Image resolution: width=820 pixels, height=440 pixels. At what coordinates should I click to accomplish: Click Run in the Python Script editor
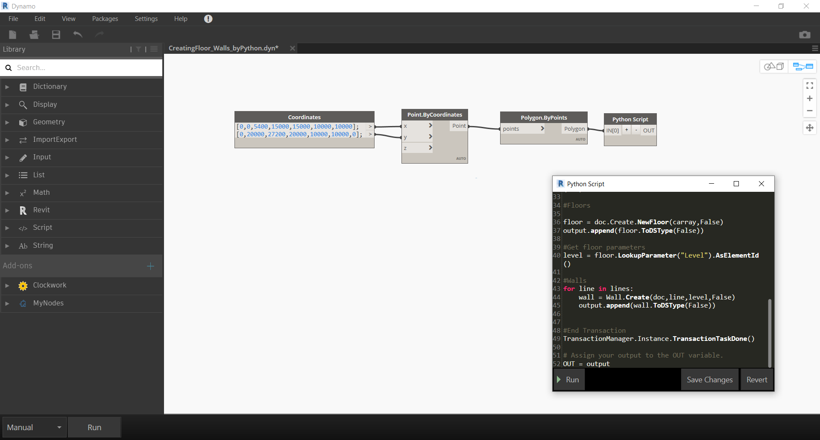point(569,380)
